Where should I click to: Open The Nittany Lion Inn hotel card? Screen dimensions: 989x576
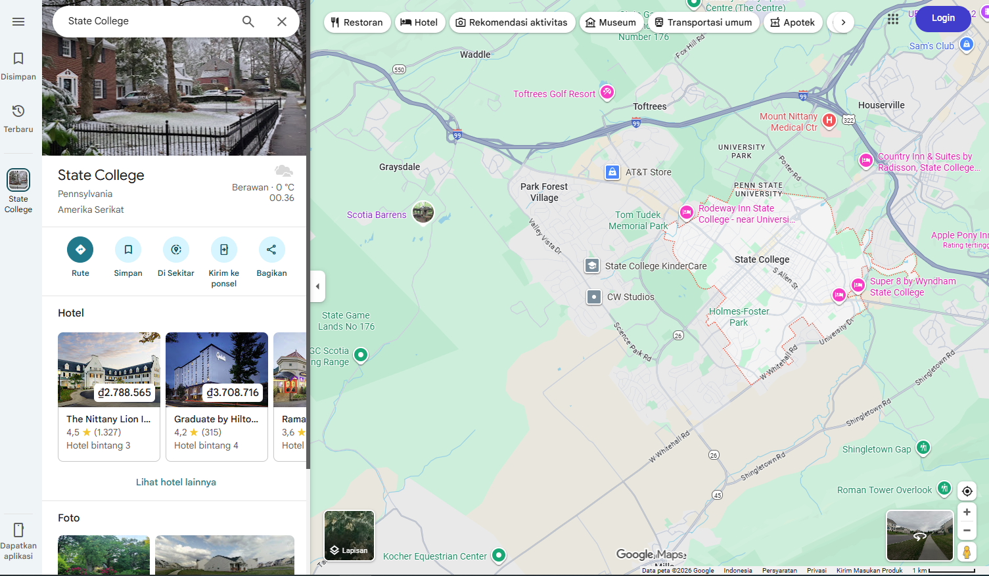click(109, 397)
